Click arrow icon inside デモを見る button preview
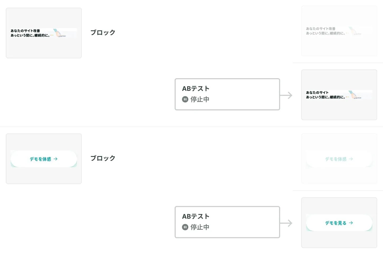 pyautogui.click(x=351, y=223)
